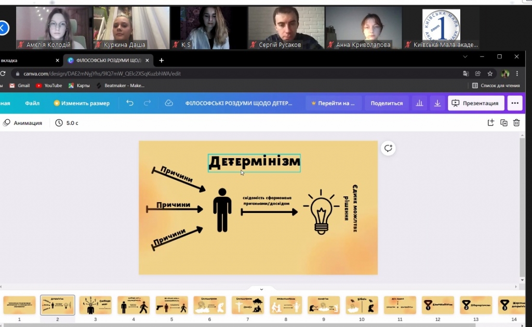
Task: Open the Gmail bookmark
Action: coord(20,86)
